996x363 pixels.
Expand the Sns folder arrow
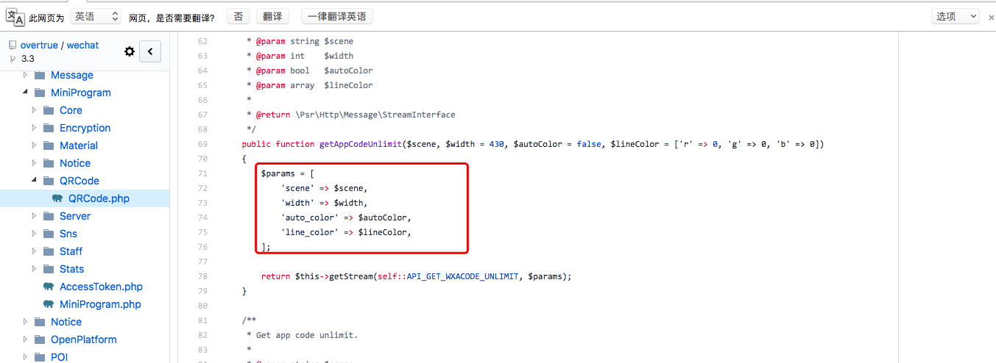click(x=35, y=234)
